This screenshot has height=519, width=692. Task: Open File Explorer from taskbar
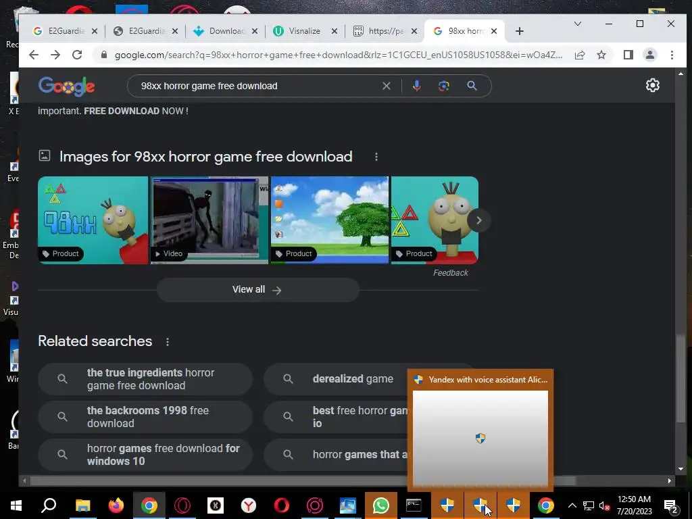[x=82, y=505]
